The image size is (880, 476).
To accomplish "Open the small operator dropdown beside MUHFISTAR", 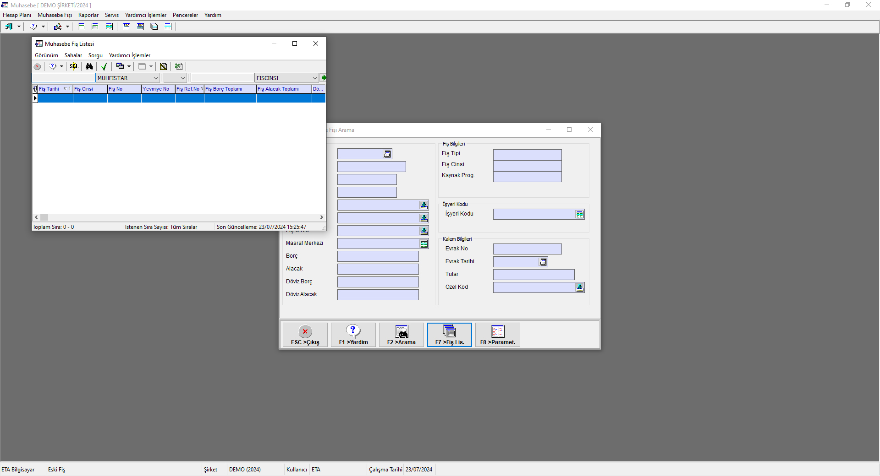I will [182, 78].
